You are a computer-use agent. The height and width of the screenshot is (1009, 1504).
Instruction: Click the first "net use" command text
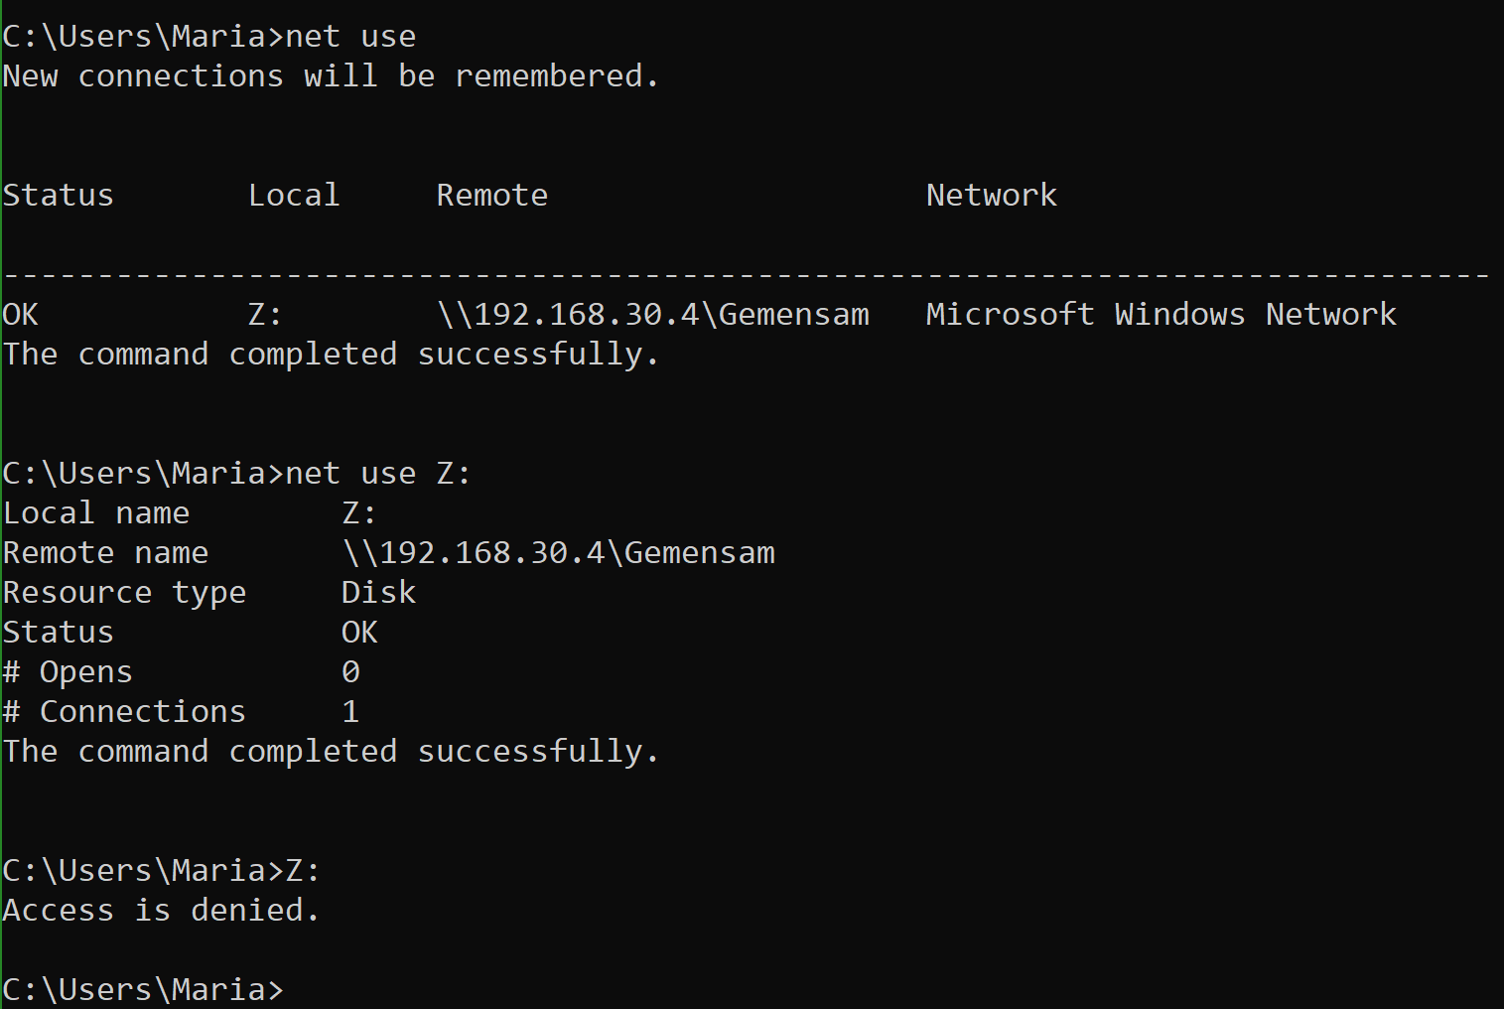350,37
